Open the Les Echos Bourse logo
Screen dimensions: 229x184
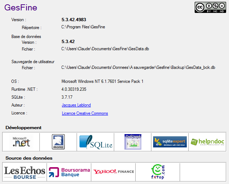[x=25, y=172]
